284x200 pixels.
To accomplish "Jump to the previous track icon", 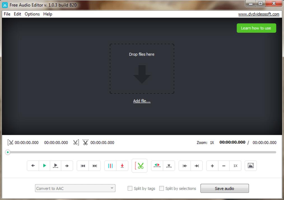I will click(x=83, y=166).
